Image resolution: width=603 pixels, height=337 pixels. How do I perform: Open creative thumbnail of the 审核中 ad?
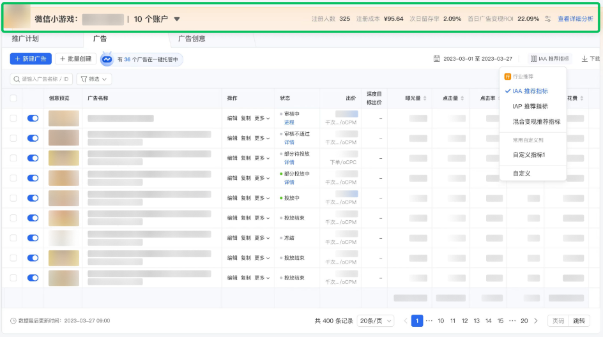pos(64,118)
